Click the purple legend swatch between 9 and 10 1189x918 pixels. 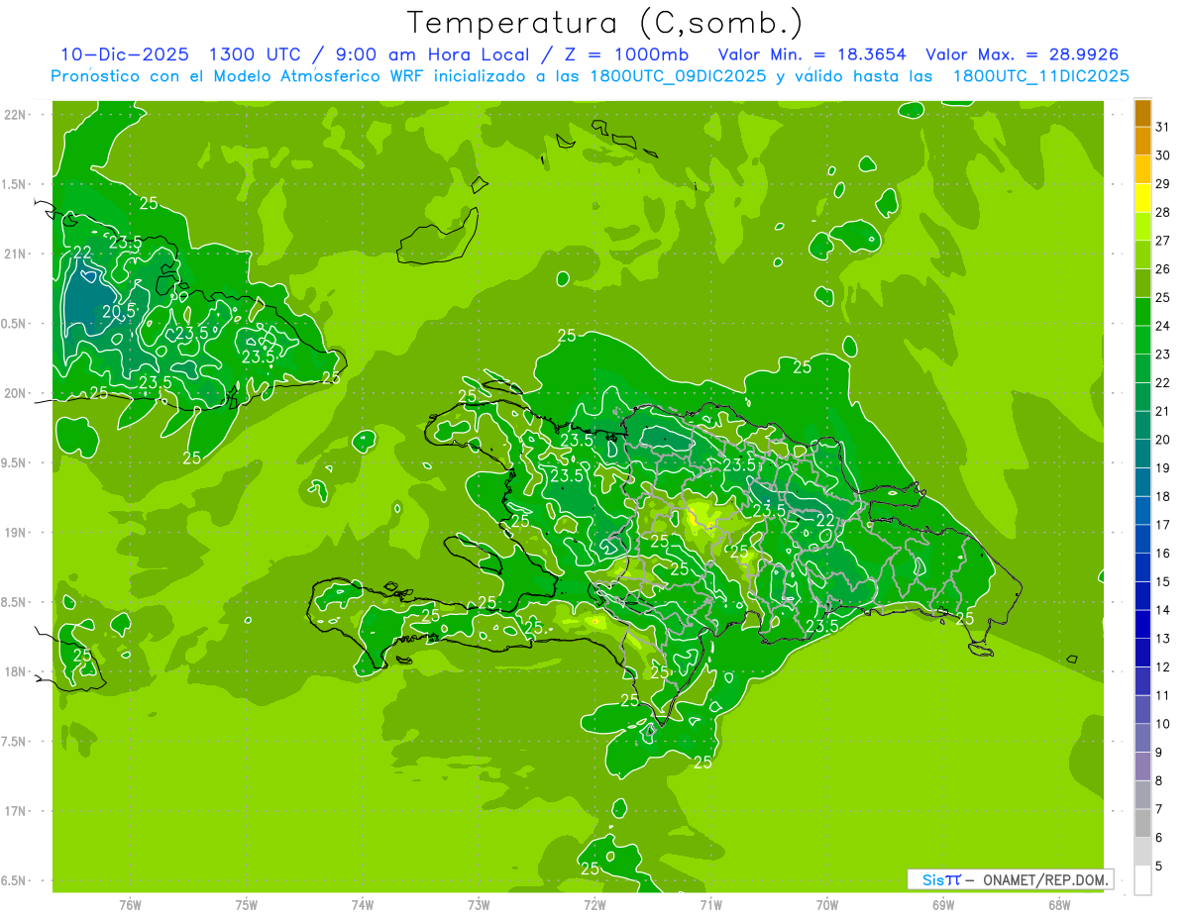coord(1142,739)
